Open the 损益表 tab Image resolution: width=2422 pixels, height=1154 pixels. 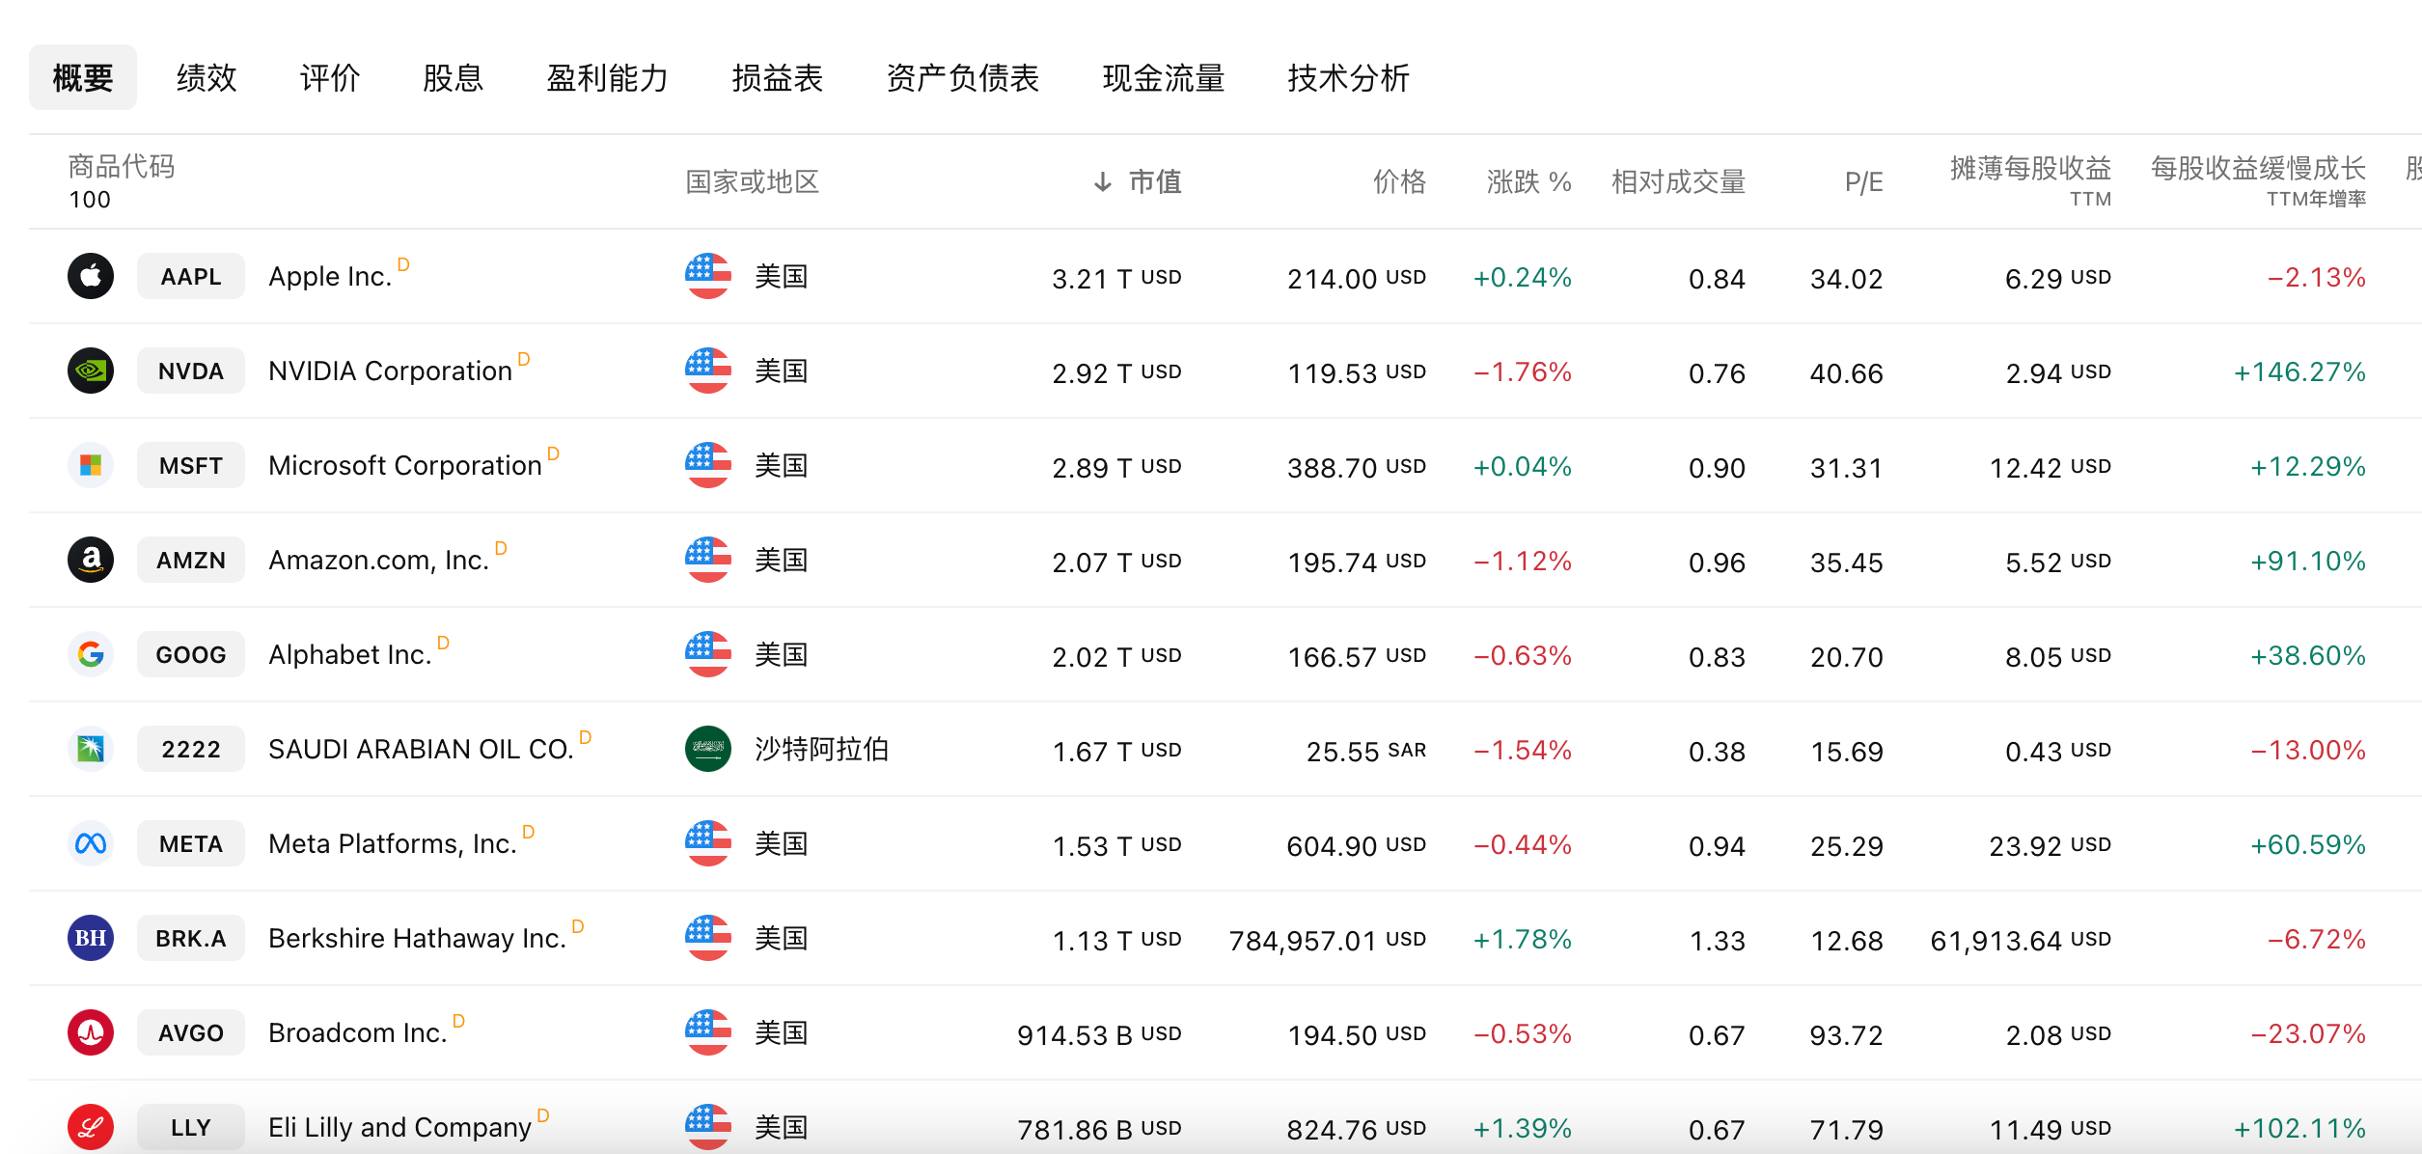coord(778,78)
